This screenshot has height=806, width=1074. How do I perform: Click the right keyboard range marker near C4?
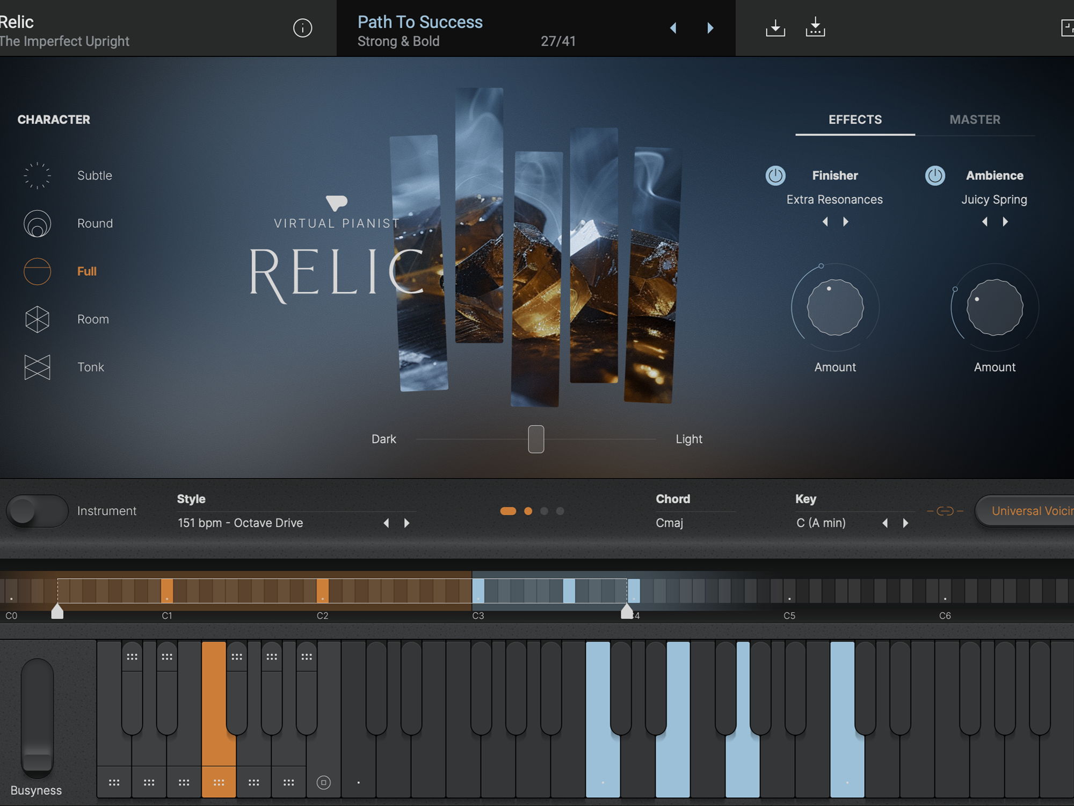point(627,611)
